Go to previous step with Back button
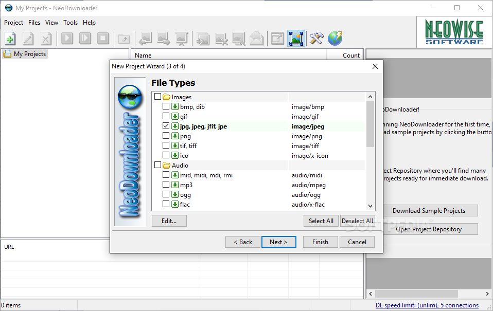 tap(243, 242)
